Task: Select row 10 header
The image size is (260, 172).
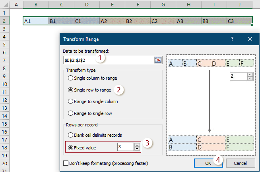Action: [4, 84]
